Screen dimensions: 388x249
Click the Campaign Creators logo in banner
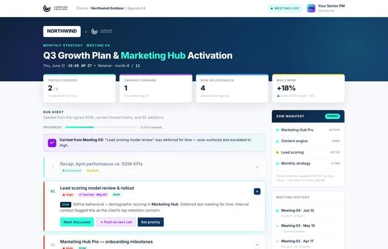101,32
